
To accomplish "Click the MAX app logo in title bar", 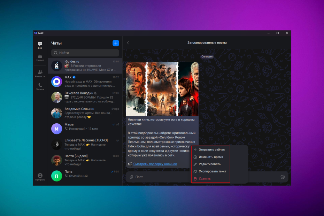I will click(x=36, y=33).
